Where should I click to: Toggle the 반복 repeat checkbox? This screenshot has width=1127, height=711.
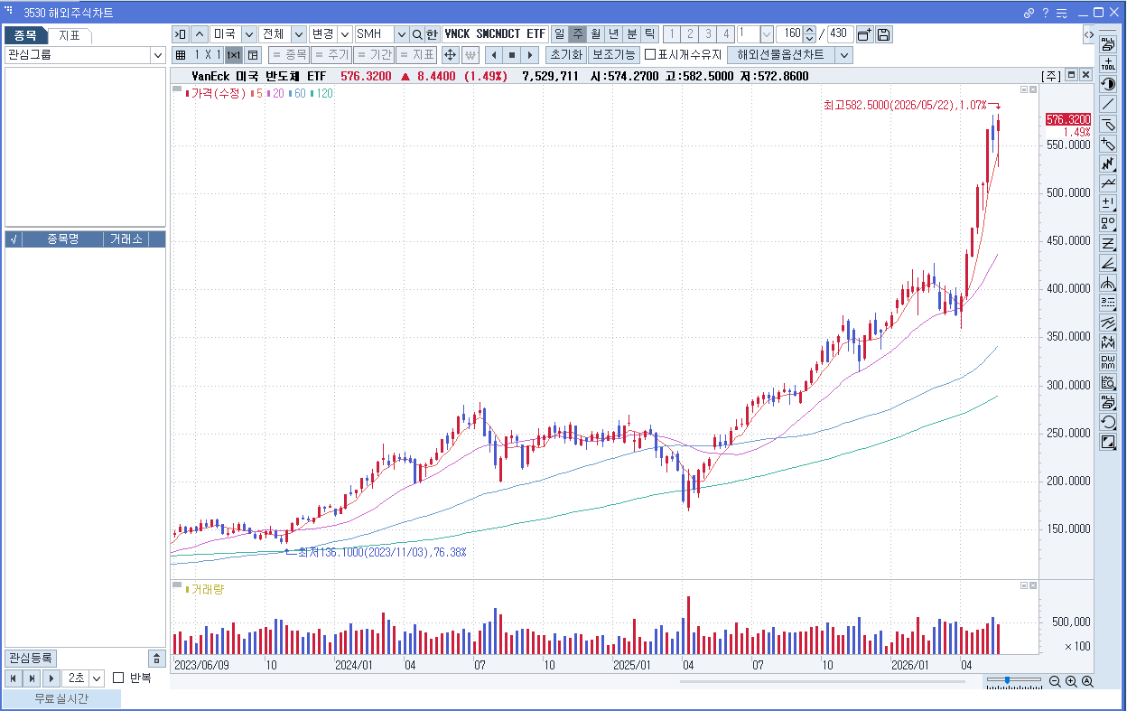[x=118, y=678]
